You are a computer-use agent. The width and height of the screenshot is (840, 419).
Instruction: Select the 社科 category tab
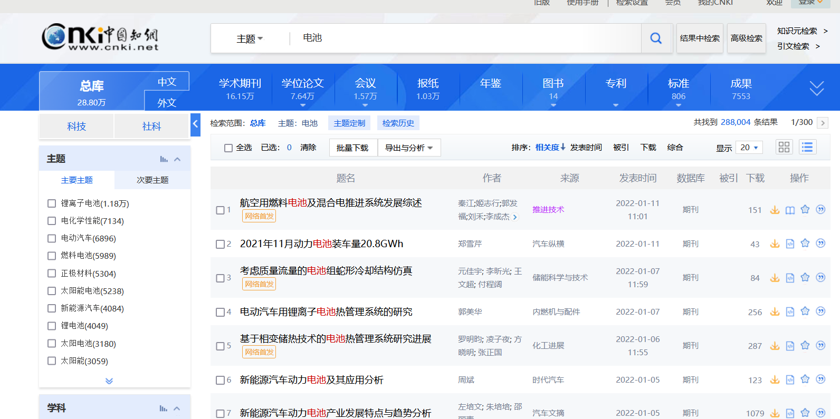(x=151, y=126)
